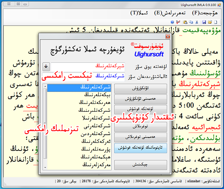
Task: Select the highlighted شىركەتلەرنىڭ suggestion in the list
Action: tap(79, 87)
